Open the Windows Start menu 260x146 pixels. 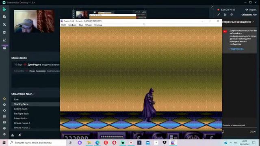coord(4,142)
